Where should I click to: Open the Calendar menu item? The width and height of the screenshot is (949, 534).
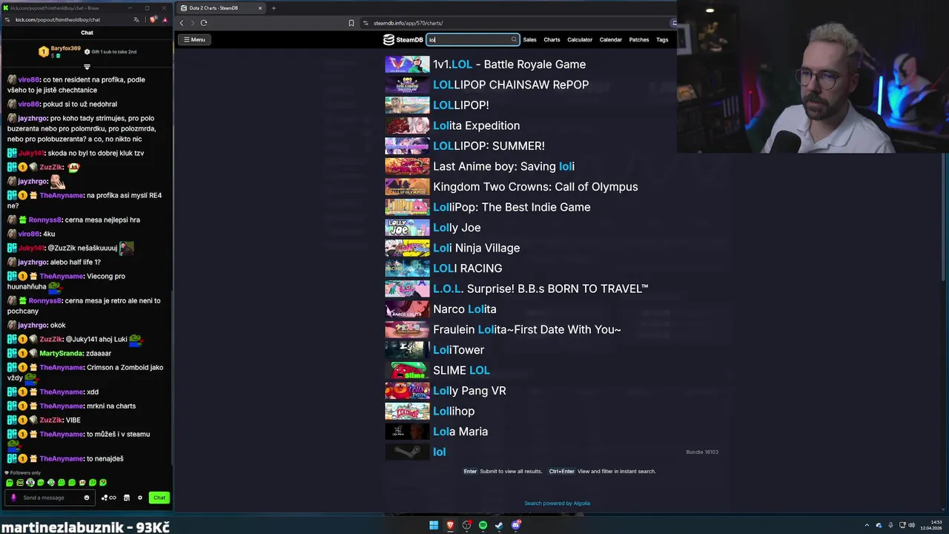(610, 39)
